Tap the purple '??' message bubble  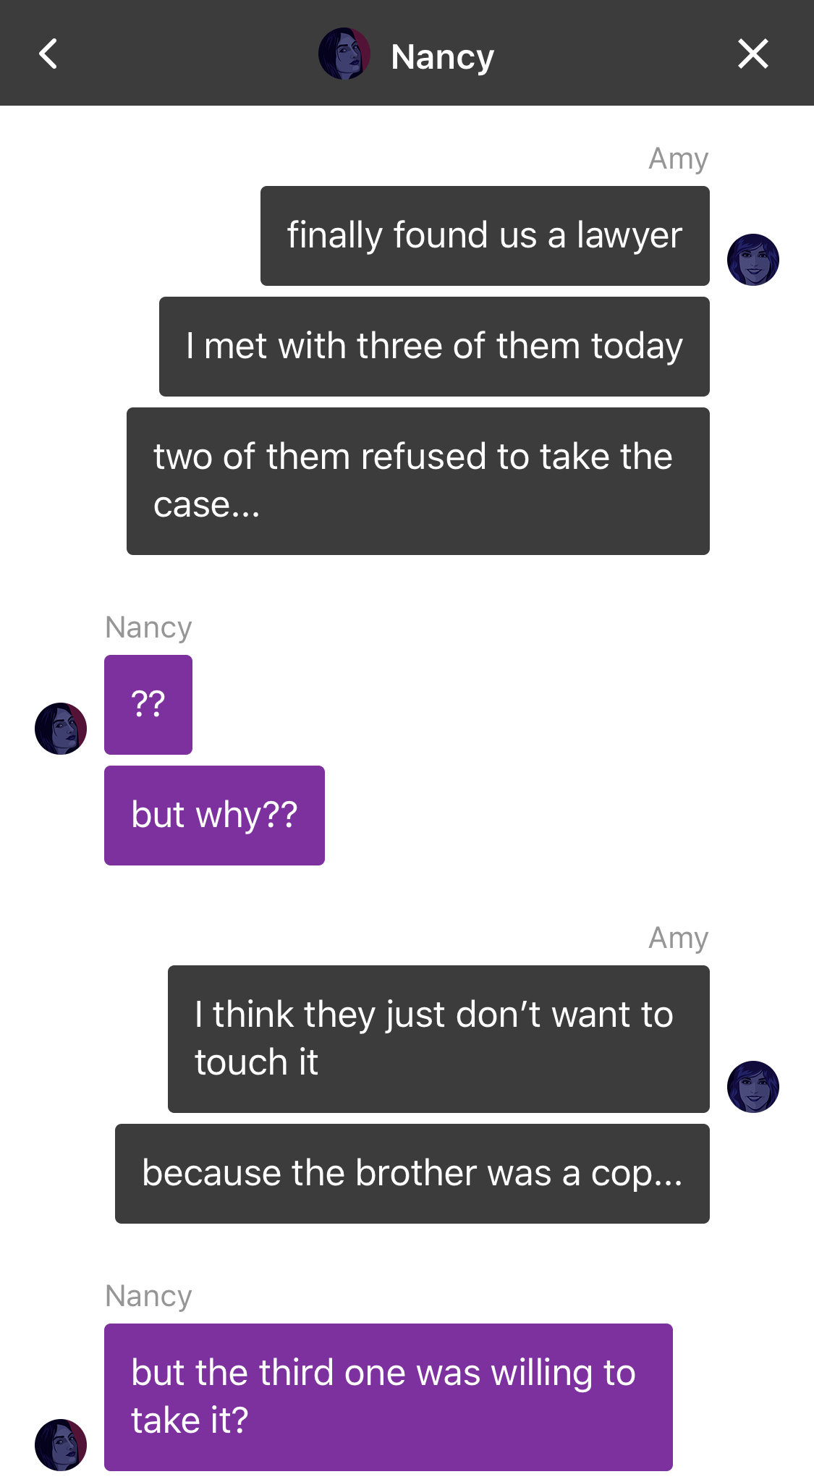point(148,705)
